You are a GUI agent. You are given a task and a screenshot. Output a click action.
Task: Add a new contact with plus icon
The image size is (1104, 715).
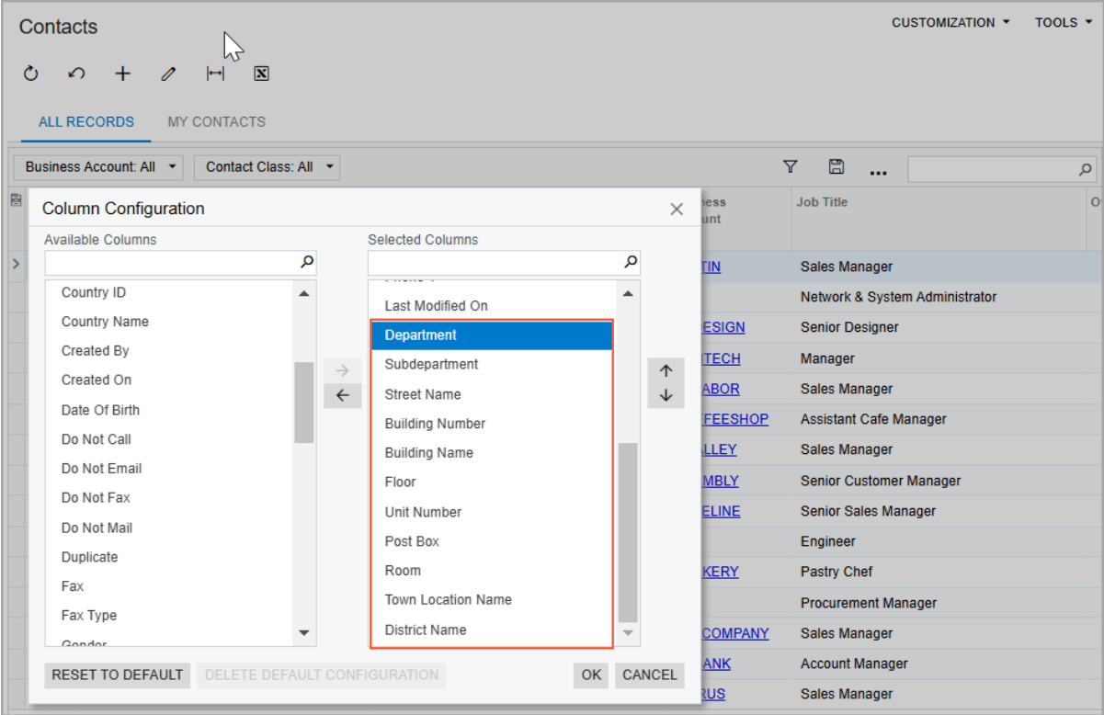[123, 74]
